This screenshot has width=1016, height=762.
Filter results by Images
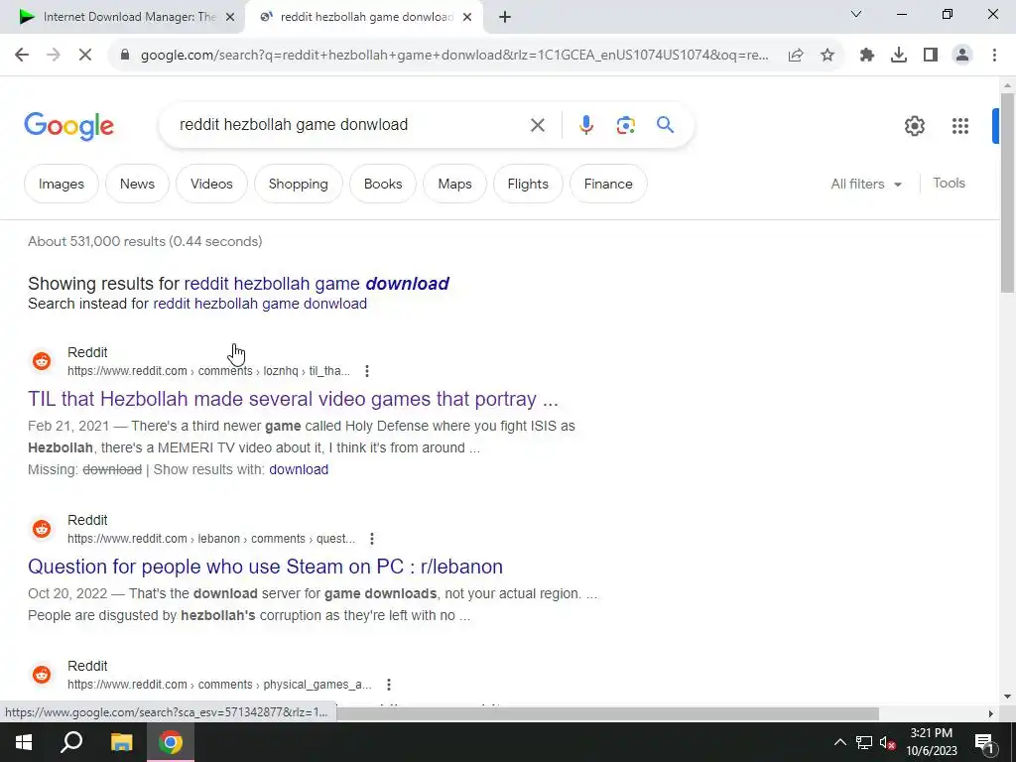62,184
